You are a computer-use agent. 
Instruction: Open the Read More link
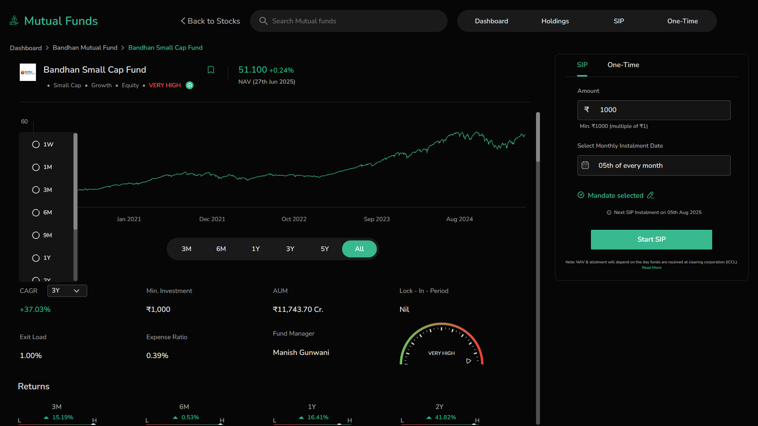(x=651, y=268)
